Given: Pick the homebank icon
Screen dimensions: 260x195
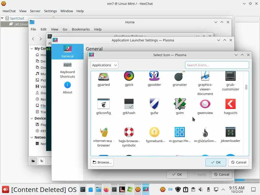Looking at the screenshot, I should [x=154, y=132].
